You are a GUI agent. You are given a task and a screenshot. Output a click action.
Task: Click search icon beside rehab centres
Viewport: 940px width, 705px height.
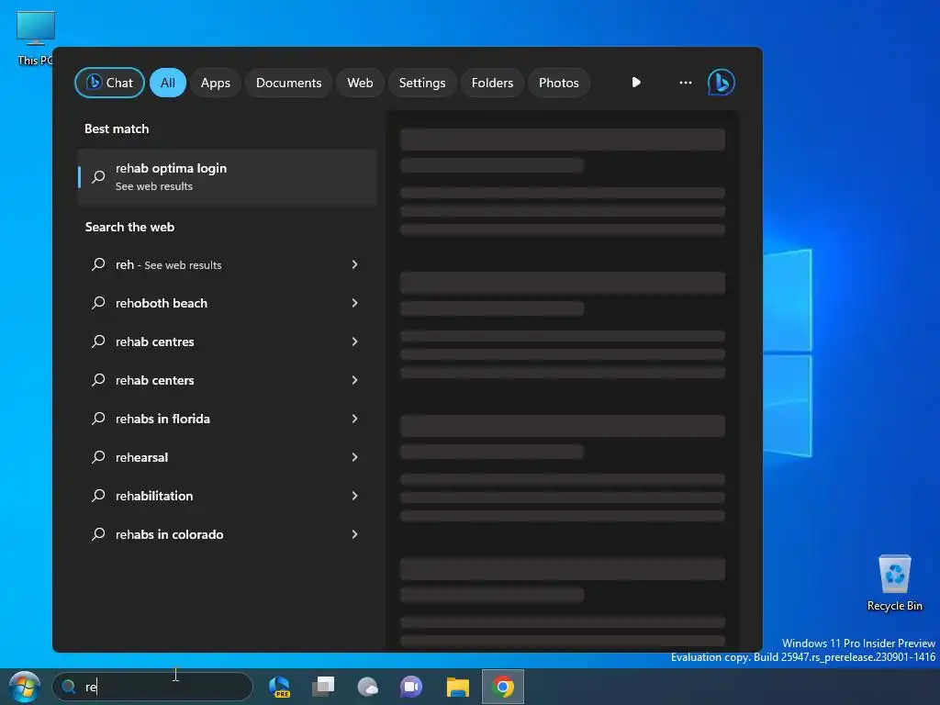[x=98, y=341]
